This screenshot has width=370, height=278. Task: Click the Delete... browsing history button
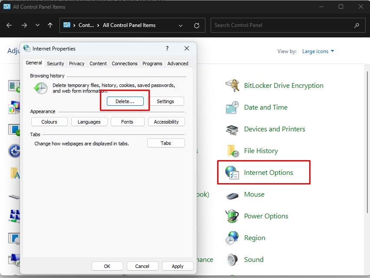coord(125,101)
